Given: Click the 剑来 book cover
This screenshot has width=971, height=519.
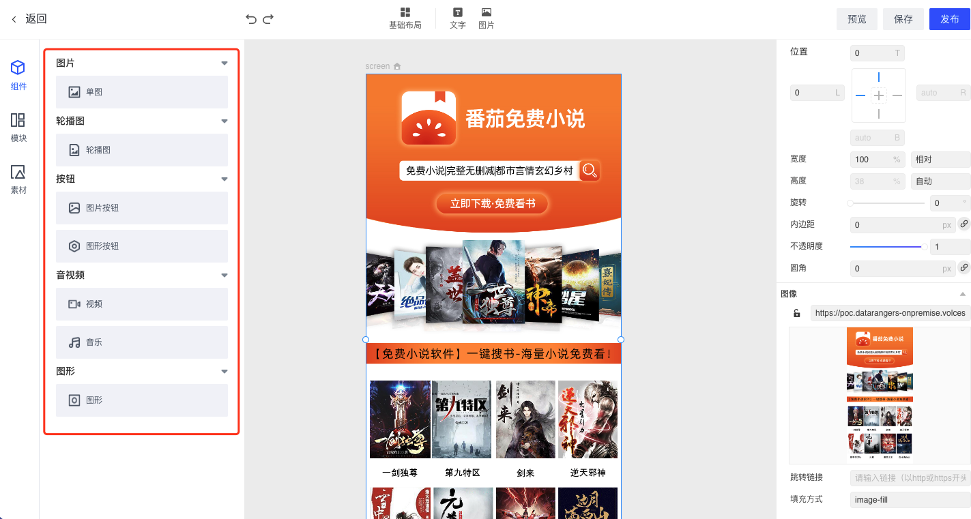Looking at the screenshot, I should tap(525, 419).
